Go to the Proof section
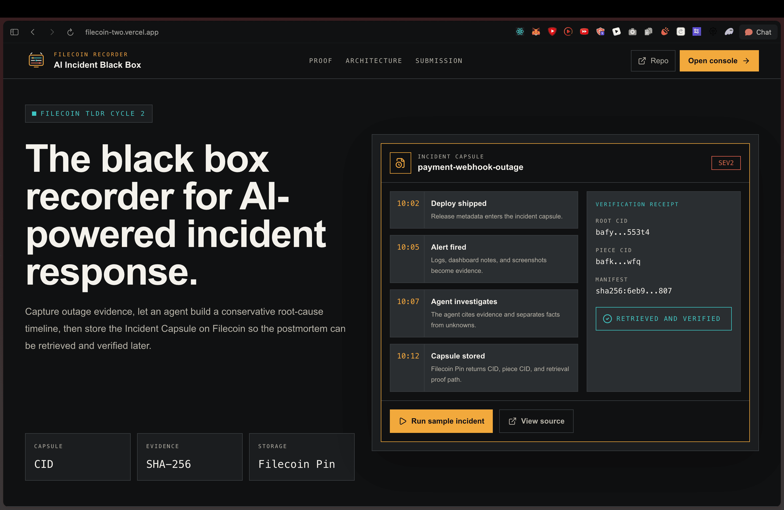 tap(321, 61)
